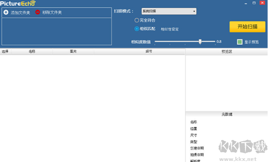Toggle the 显示预览 checkbox
This screenshot has height=162, width=268.
click(x=240, y=42)
